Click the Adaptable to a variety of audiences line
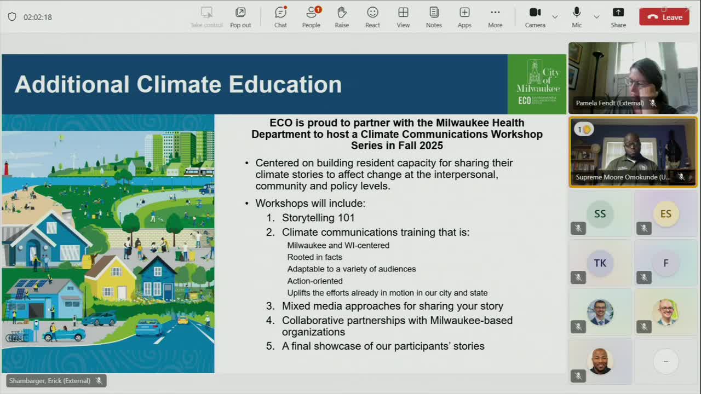Screen dimensions: 701x394 click(x=352, y=269)
